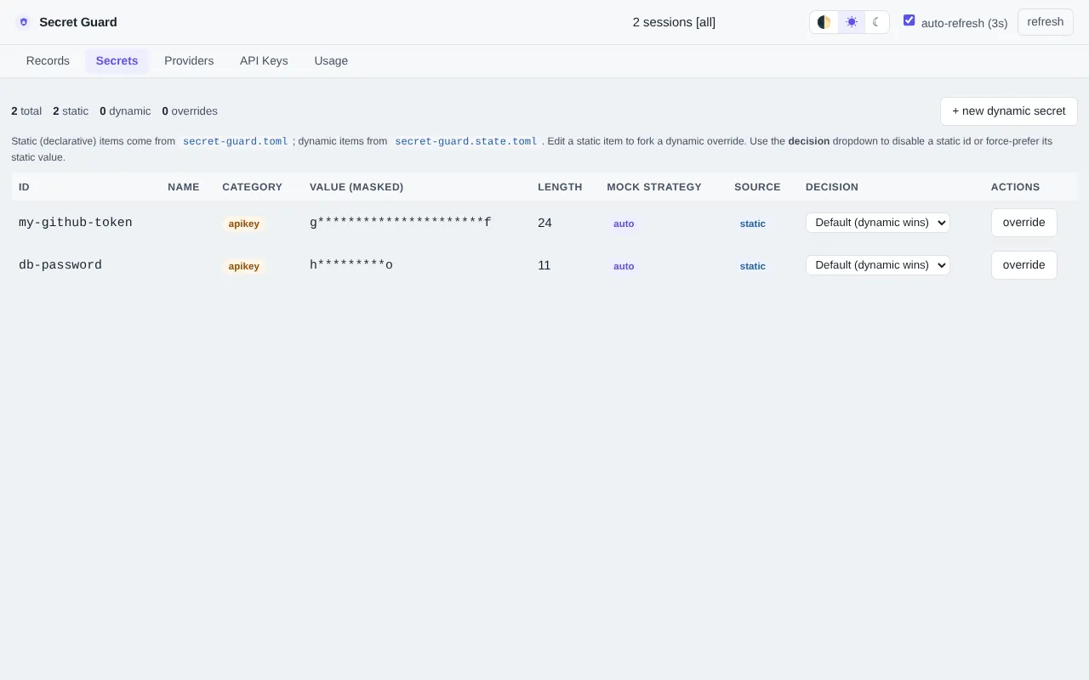The height and width of the screenshot is (680, 1089).
Task: Click the auto mock strategy for my-github-token
Action: (624, 224)
